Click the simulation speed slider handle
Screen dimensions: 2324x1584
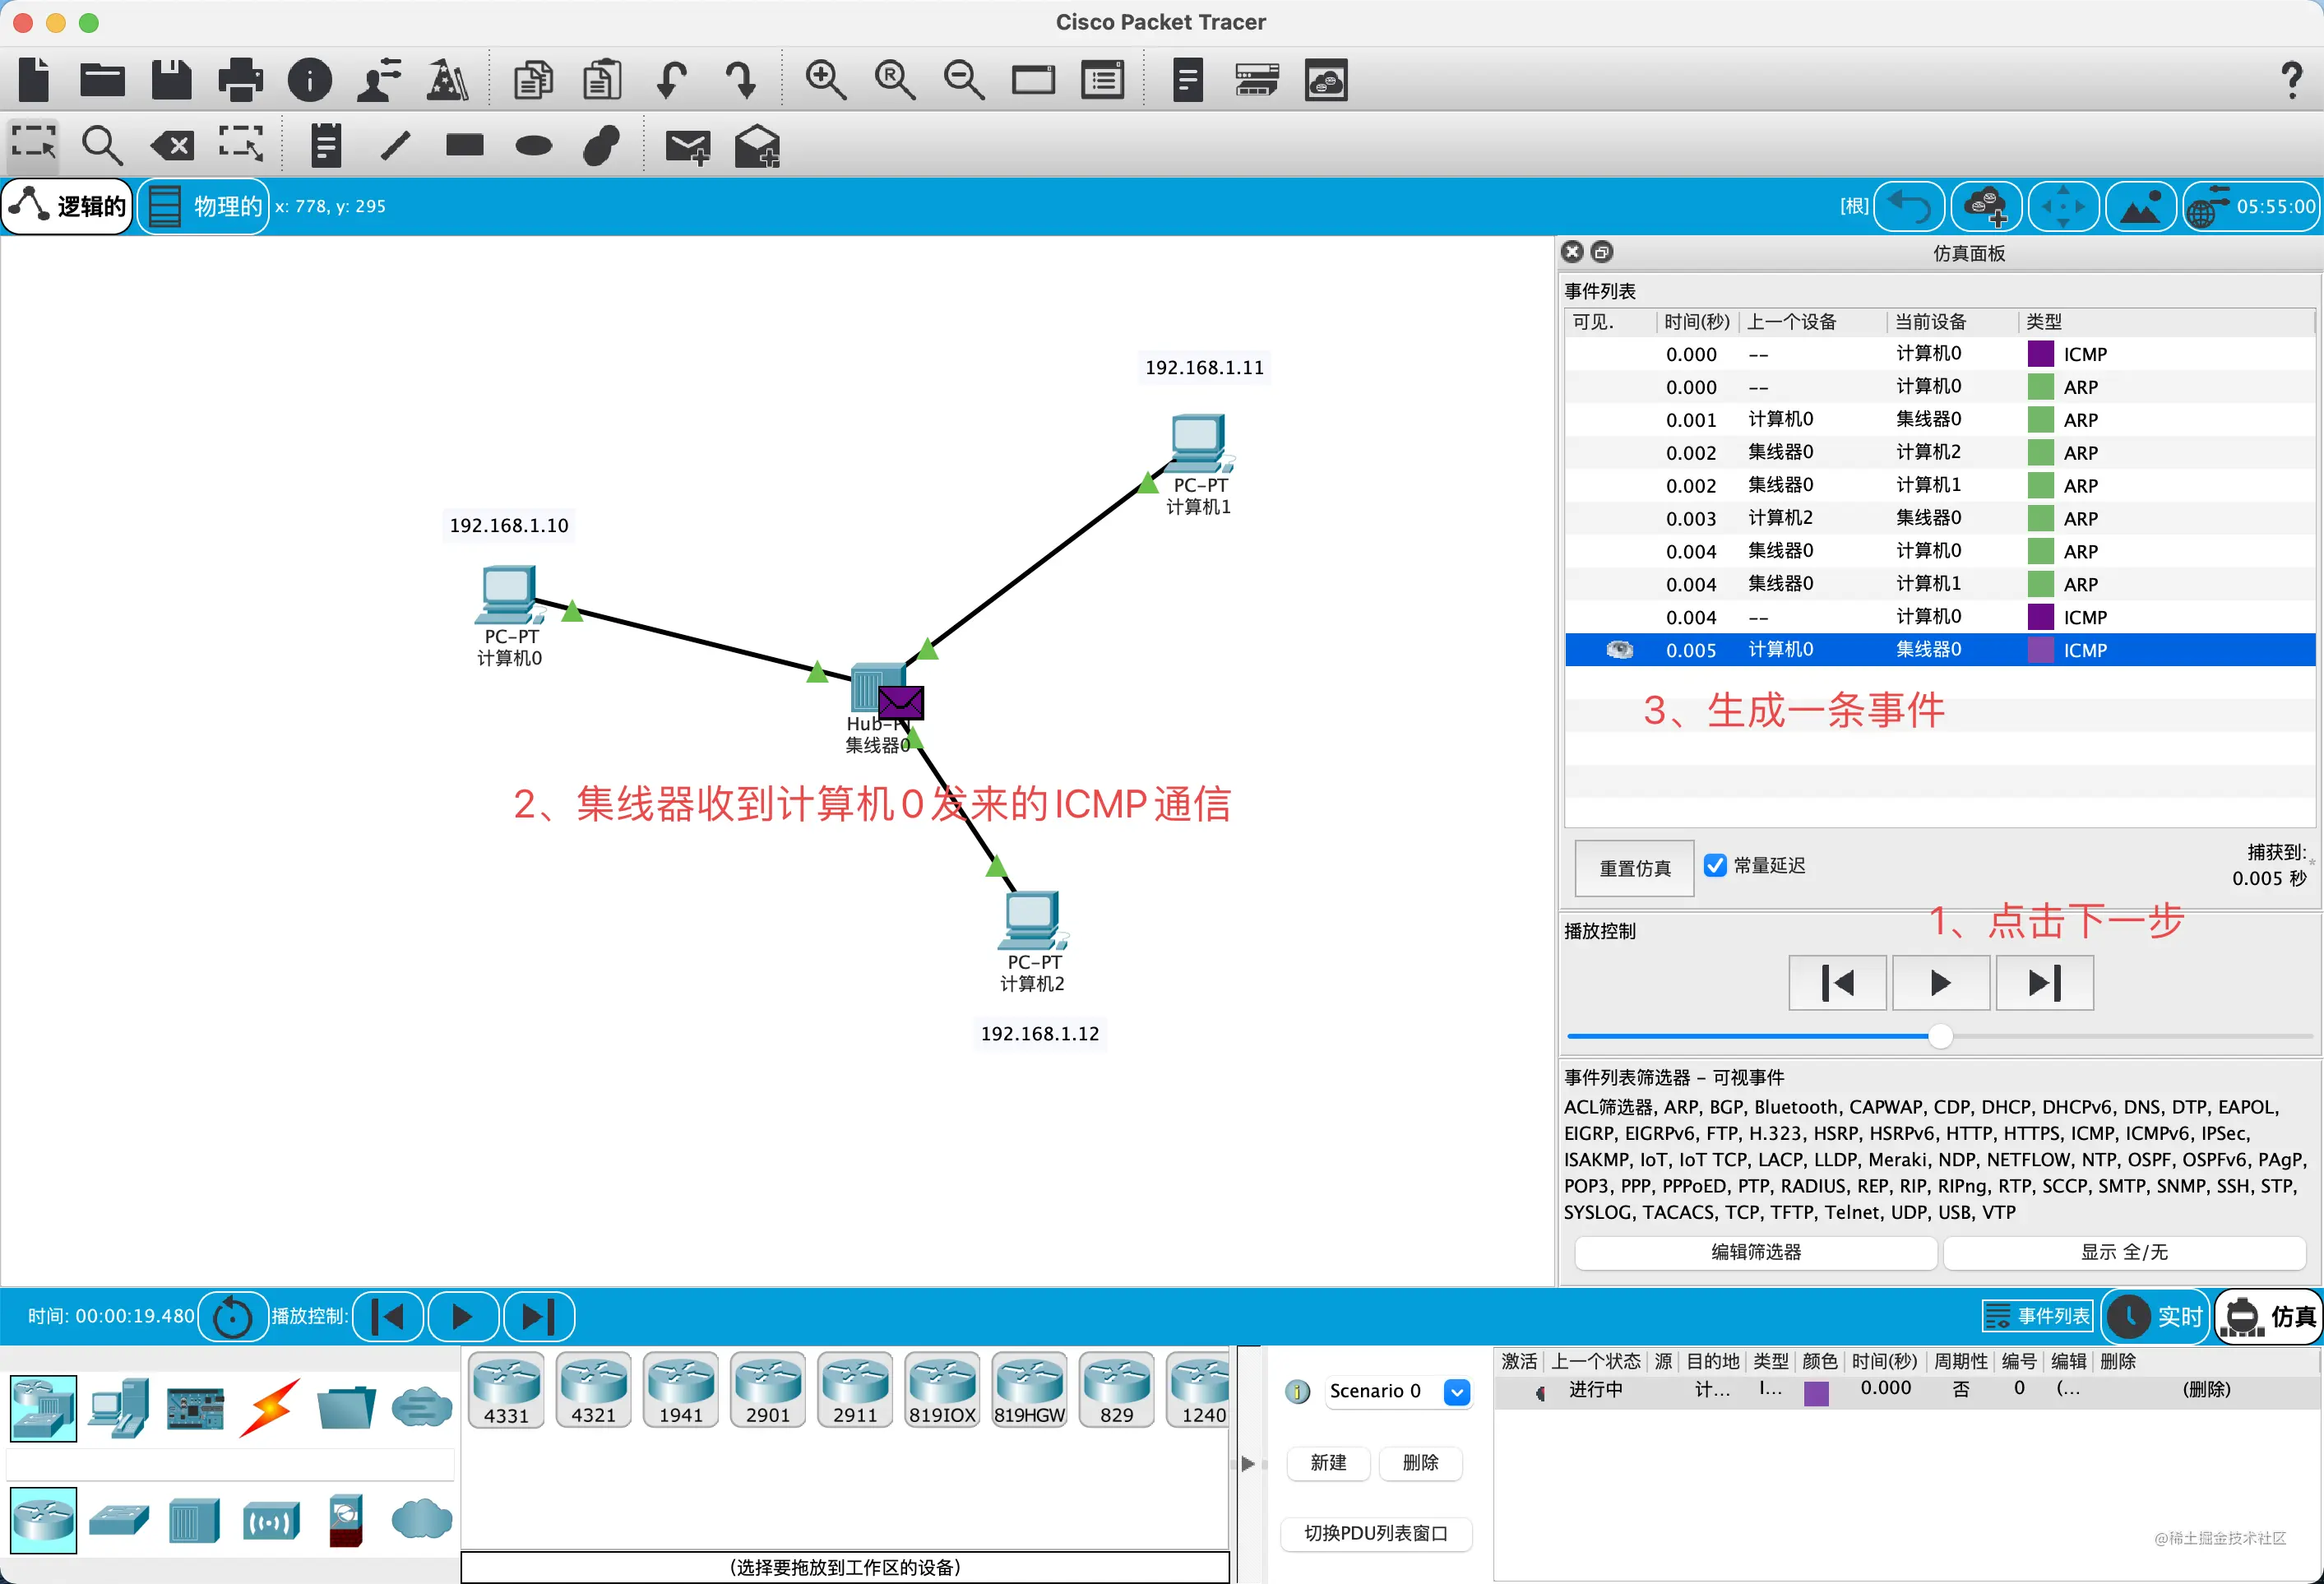(x=1940, y=1036)
